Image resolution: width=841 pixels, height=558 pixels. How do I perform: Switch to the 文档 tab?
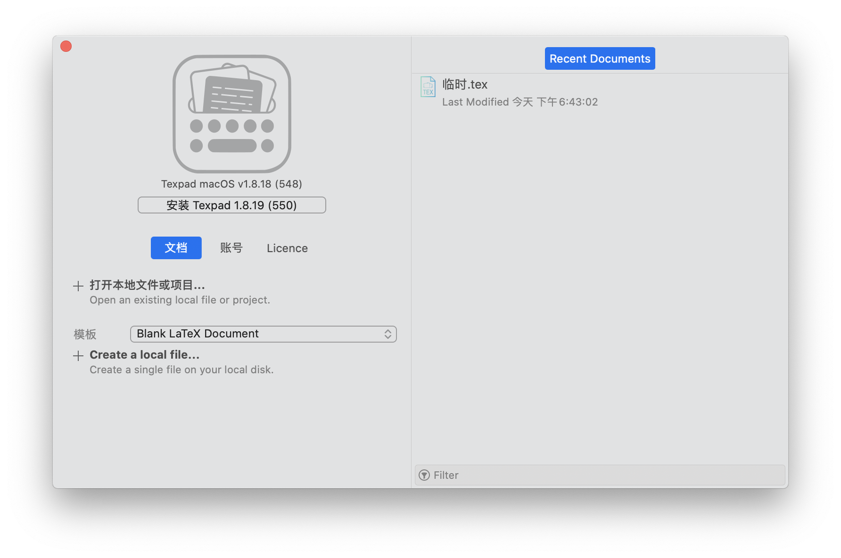(x=176, y=248)
